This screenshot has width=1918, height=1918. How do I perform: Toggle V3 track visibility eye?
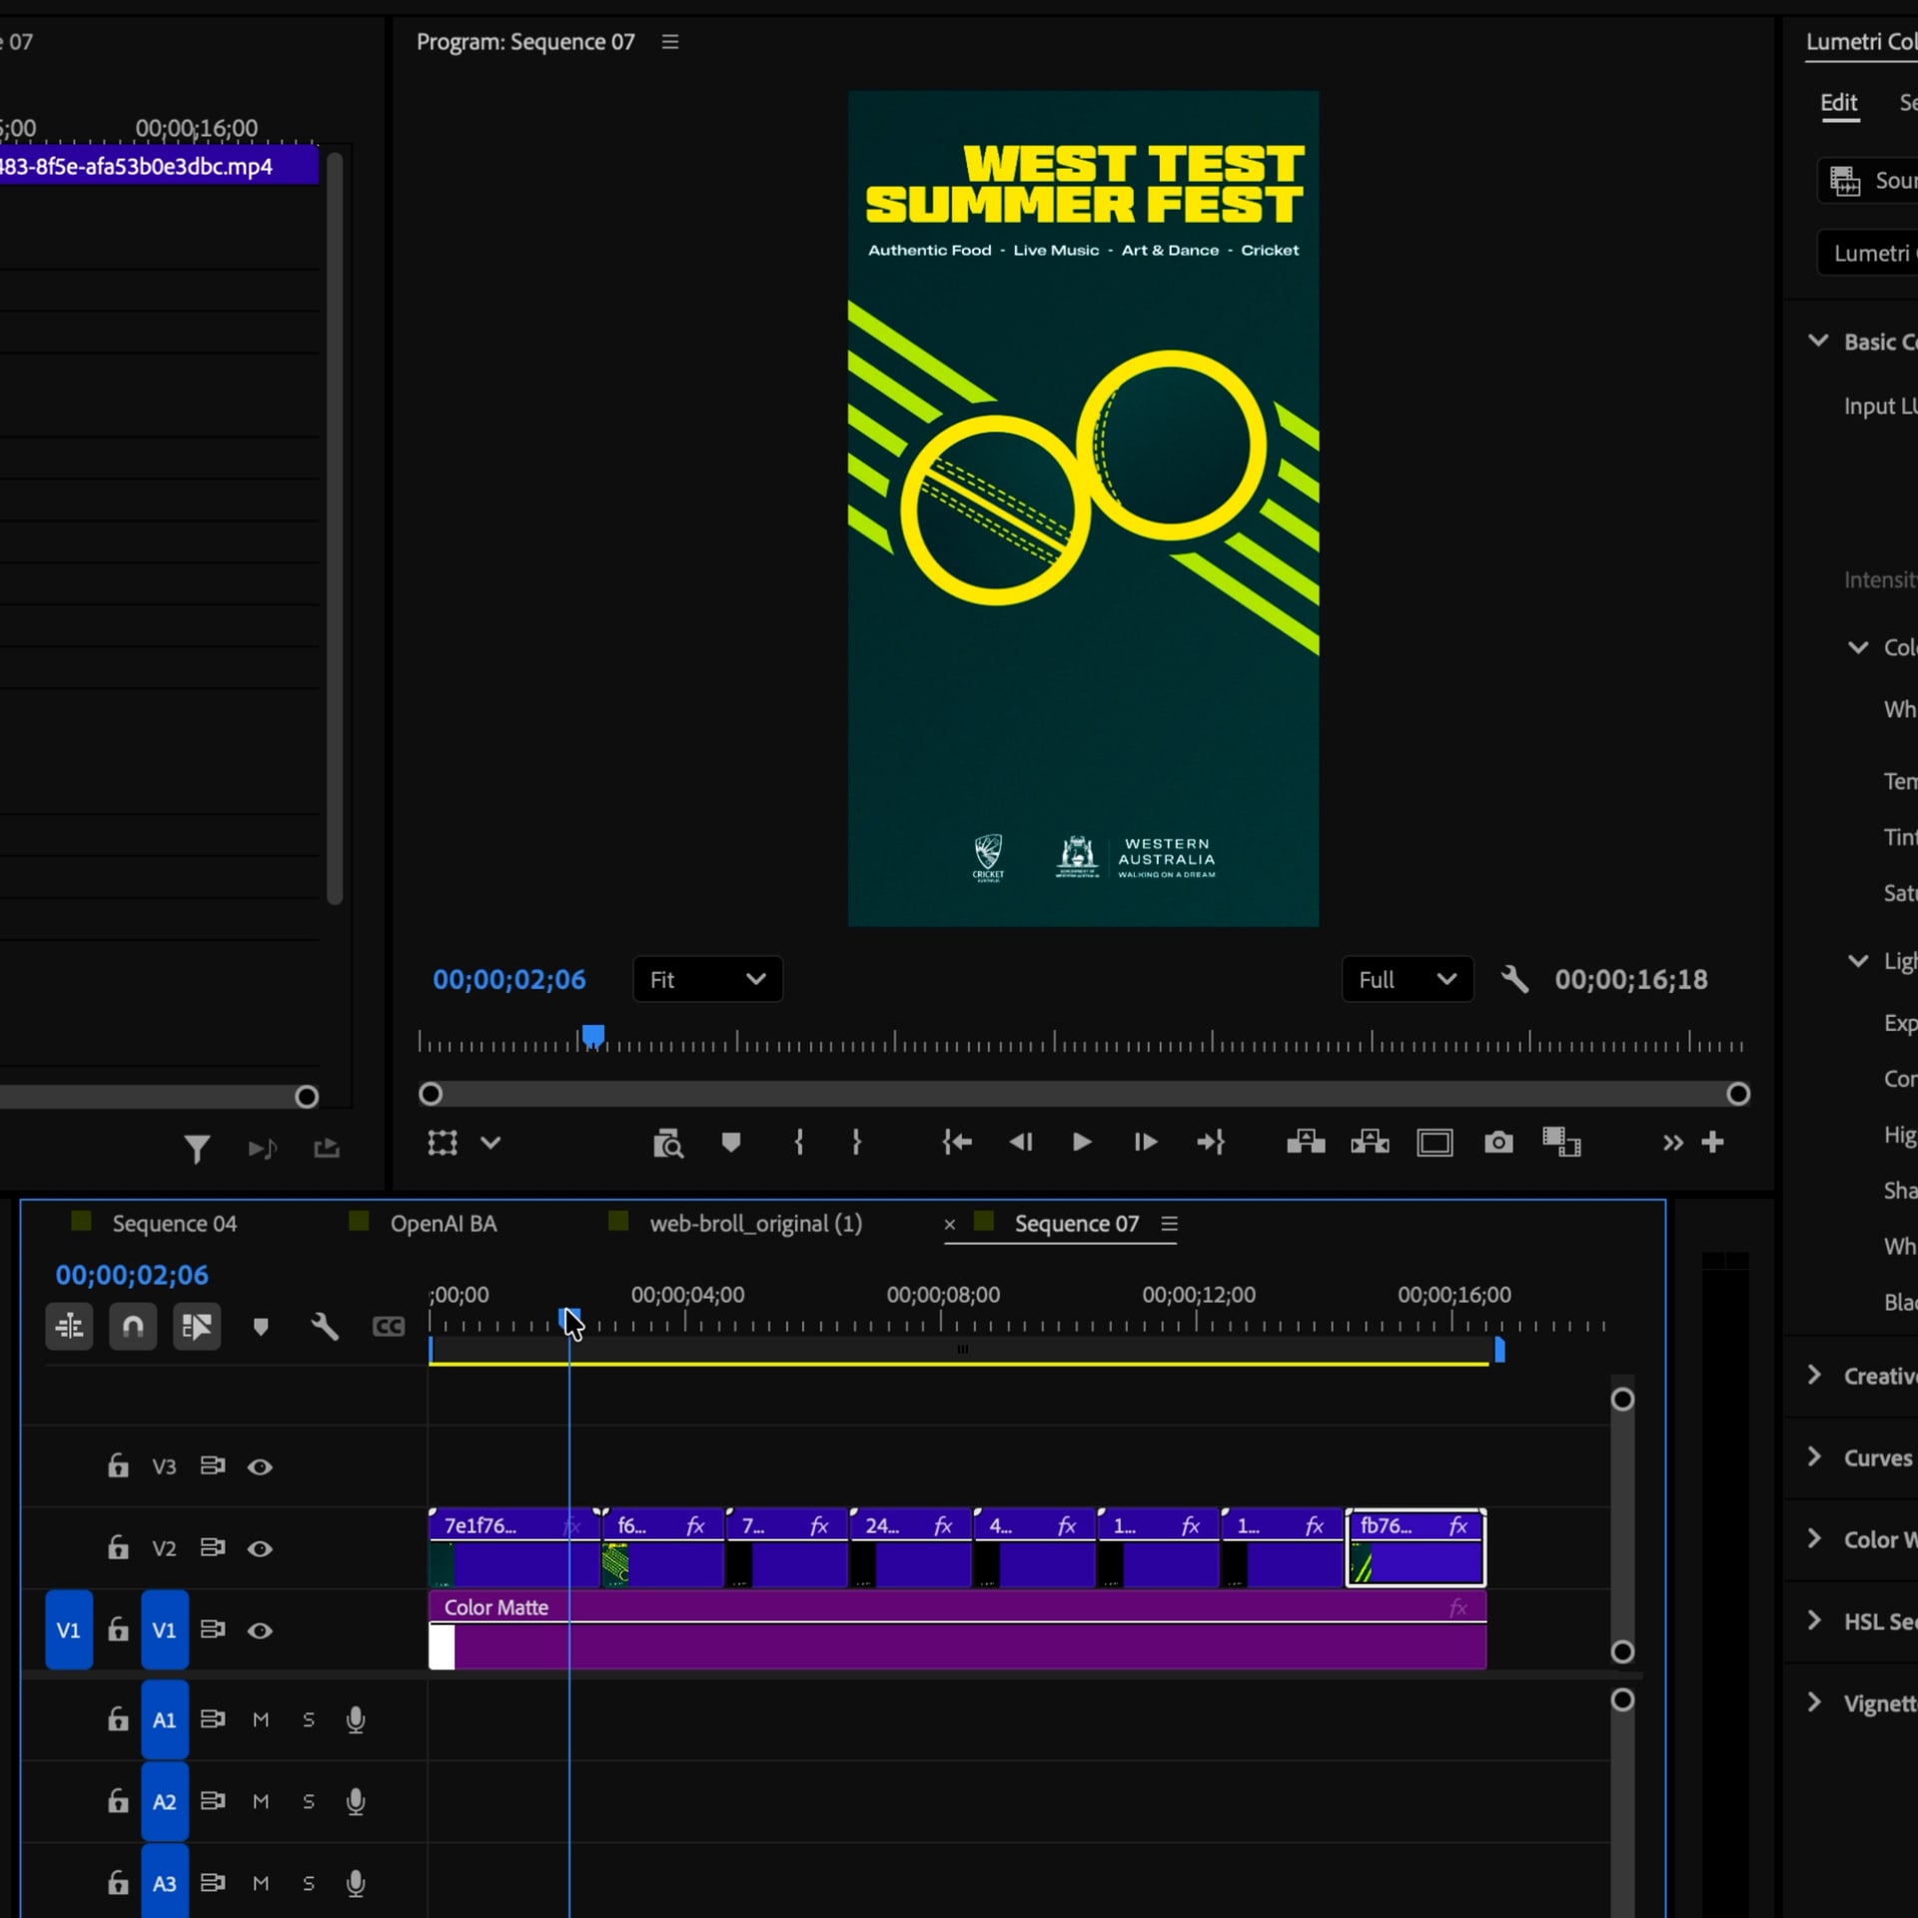coord(260,1466)
